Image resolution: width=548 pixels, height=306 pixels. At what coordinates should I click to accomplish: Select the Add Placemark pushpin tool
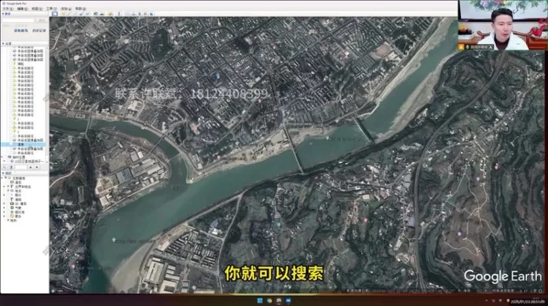63,14
